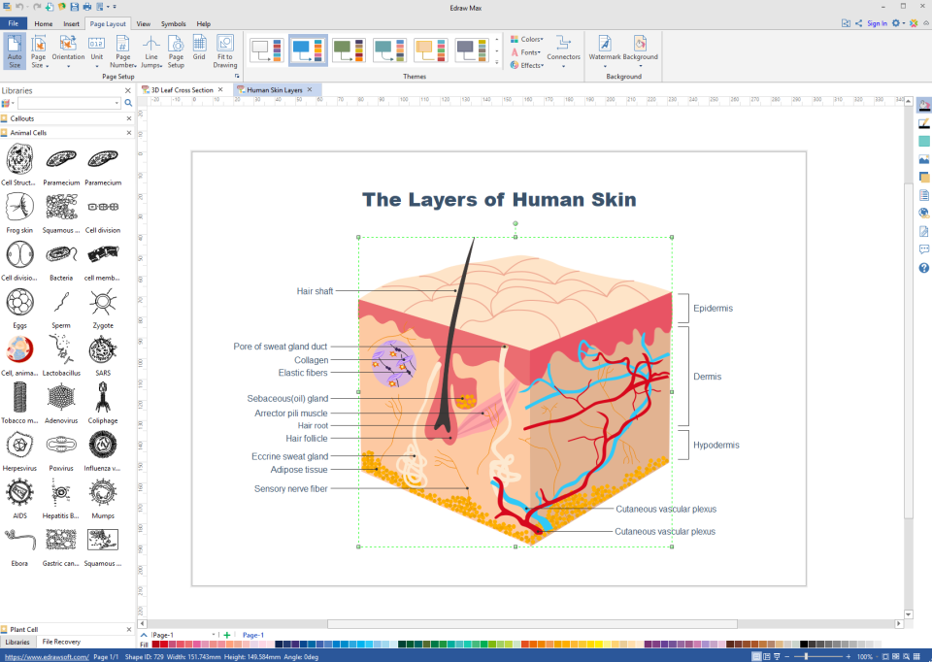Select the Frog skin library shape
The width and height of the screenshot is (932, 662).
click(19, 208)
